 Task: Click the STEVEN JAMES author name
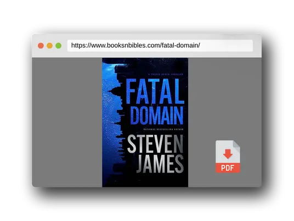155,154
